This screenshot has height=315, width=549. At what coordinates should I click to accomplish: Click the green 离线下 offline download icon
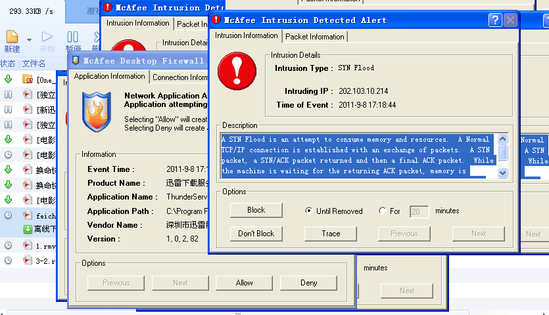click(28, 229)
